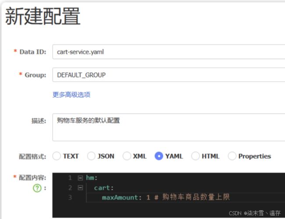
Task: Click the 配置内容 label
Action: coord(32,177)
